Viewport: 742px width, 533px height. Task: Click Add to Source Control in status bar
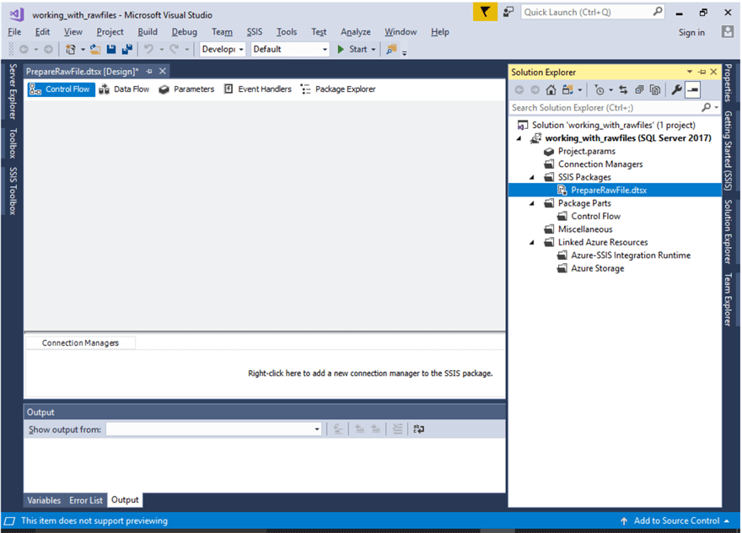pos(676,520)
